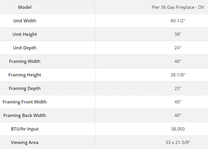208x149 pixels.
Task: Click the Unit Depth row label
Action: point(25,48)
